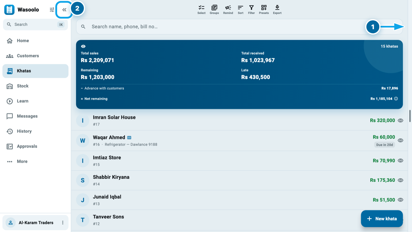
Task: Go to Home in sidebar
Action: pos(35,41)
